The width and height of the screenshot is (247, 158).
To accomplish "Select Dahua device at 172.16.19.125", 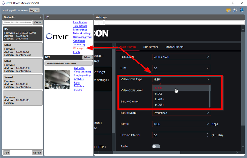I will tap(23, 50).
